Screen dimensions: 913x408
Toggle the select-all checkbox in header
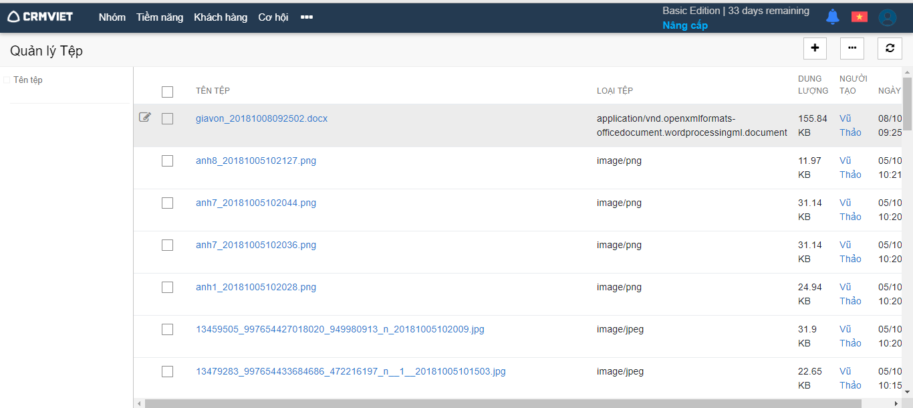tap(167, 92)
